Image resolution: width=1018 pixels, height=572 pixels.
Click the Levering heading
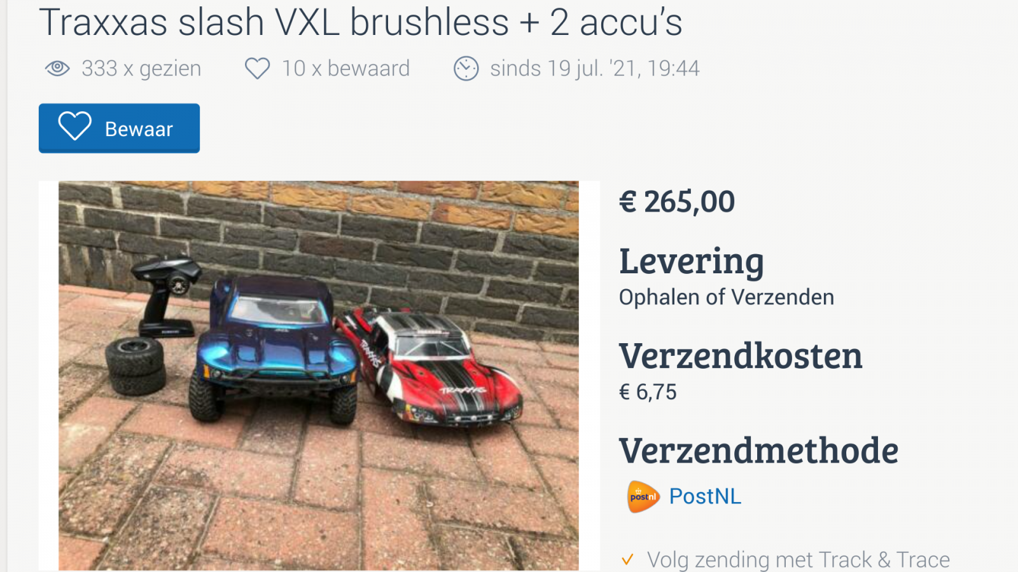point(692,261)
